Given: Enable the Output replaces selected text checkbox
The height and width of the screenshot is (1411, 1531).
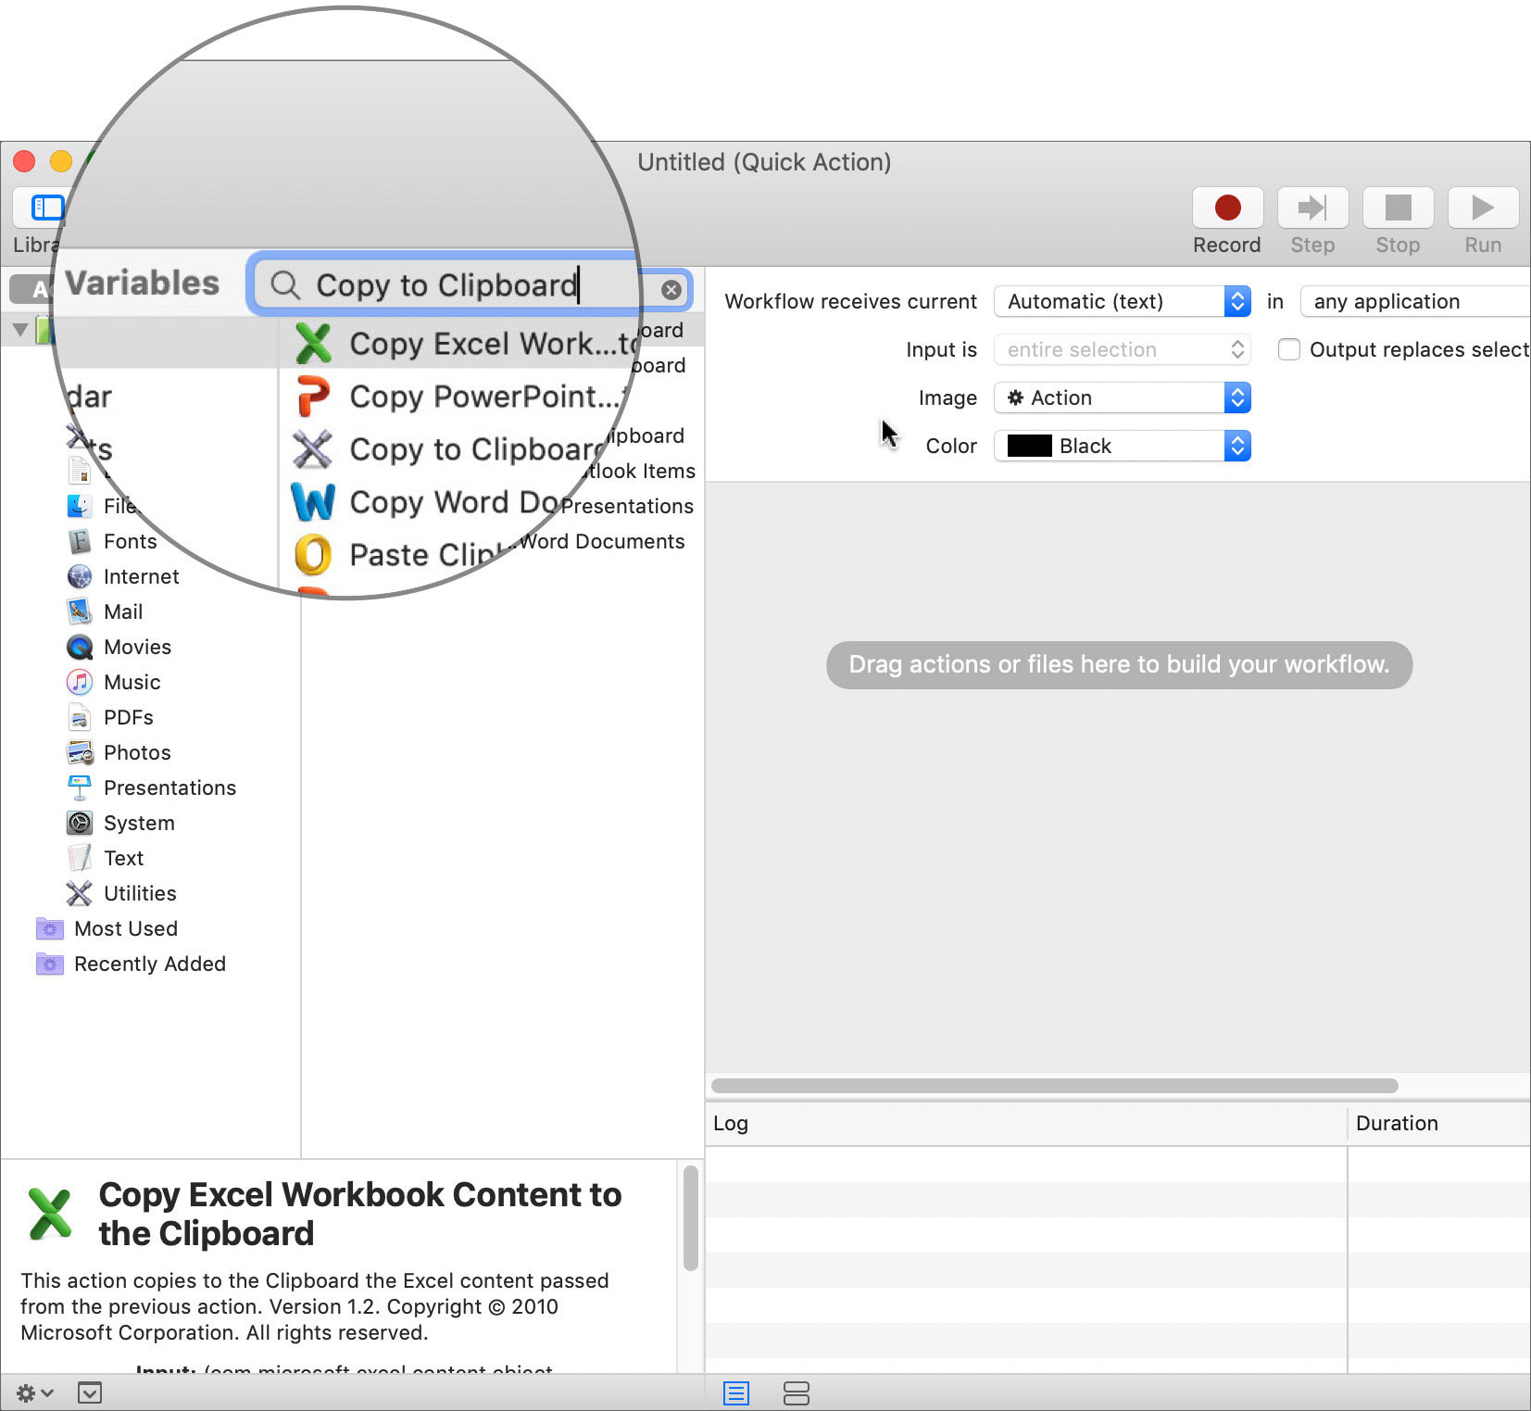Looking at the screenshot, I should [1288, 349].
